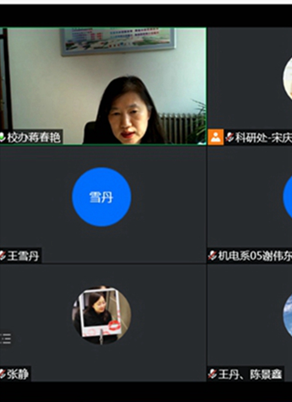Select the 科研处-宋庆 participant avatar
Viewport: 292px width, 402px height.
coord(287,78)
